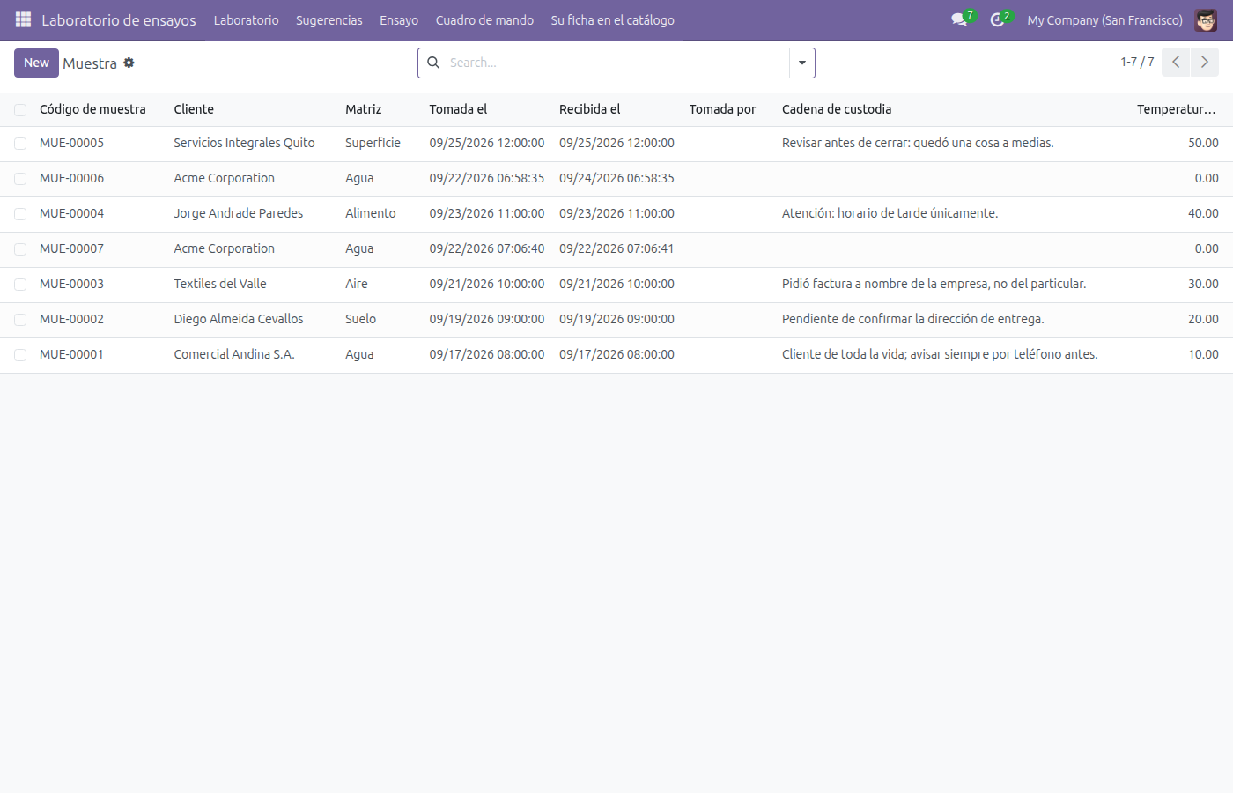
Task: Open the My Company (San Francisco) switcher
Action: (x=1104, y=19)
